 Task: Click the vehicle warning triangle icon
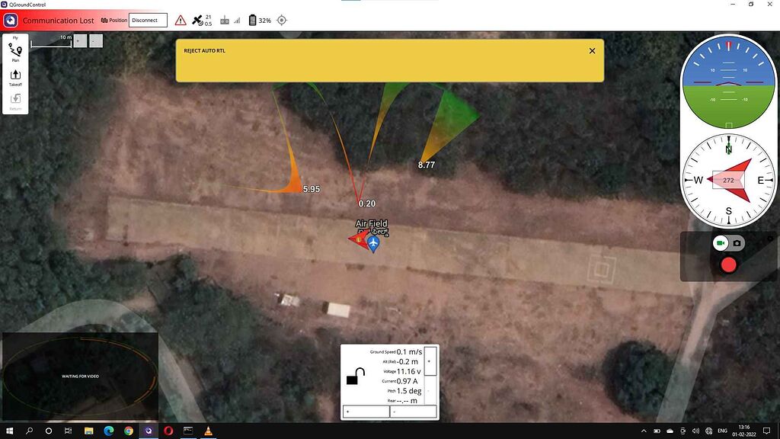[181, 20]
